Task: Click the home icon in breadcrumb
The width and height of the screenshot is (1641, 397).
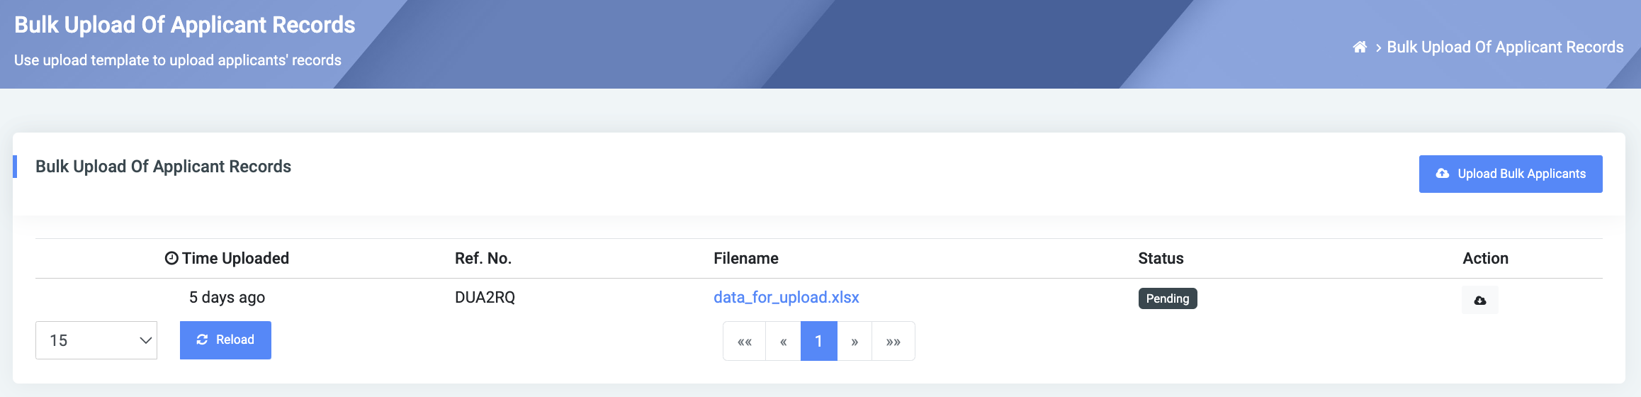Action: tap(1360, 47)
